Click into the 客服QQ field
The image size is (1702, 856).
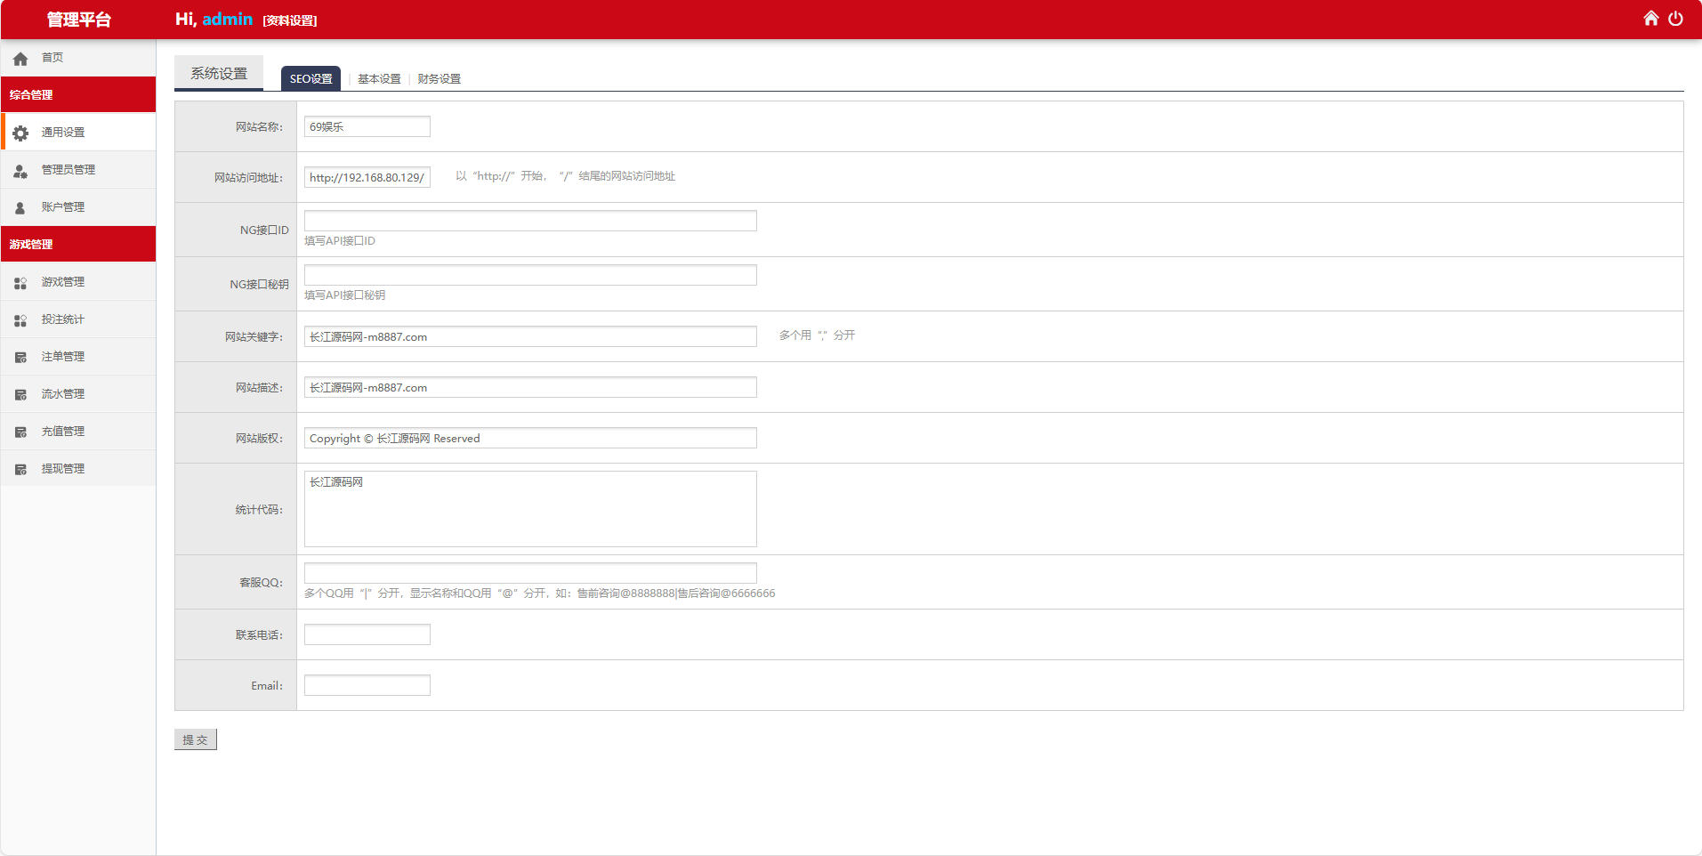coord(530,573)
